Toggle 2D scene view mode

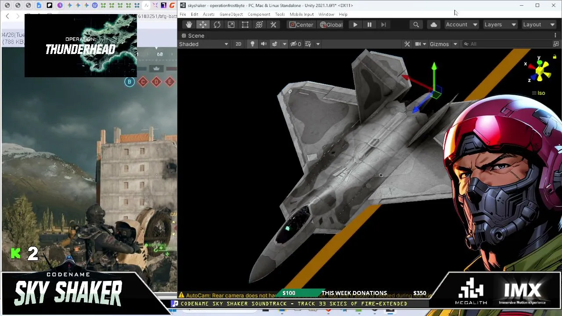click(x=238, y=44)
